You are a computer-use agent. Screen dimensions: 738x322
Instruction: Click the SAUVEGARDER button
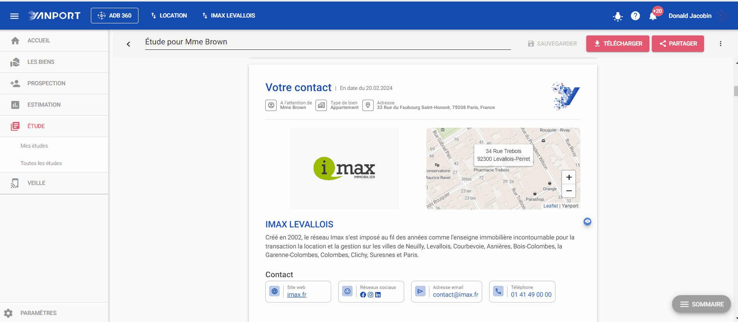[x=552, y=44]
